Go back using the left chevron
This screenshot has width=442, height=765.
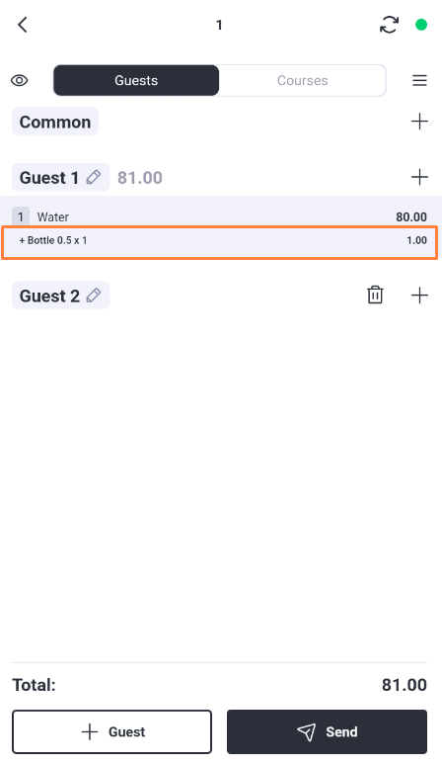(23, 25)
